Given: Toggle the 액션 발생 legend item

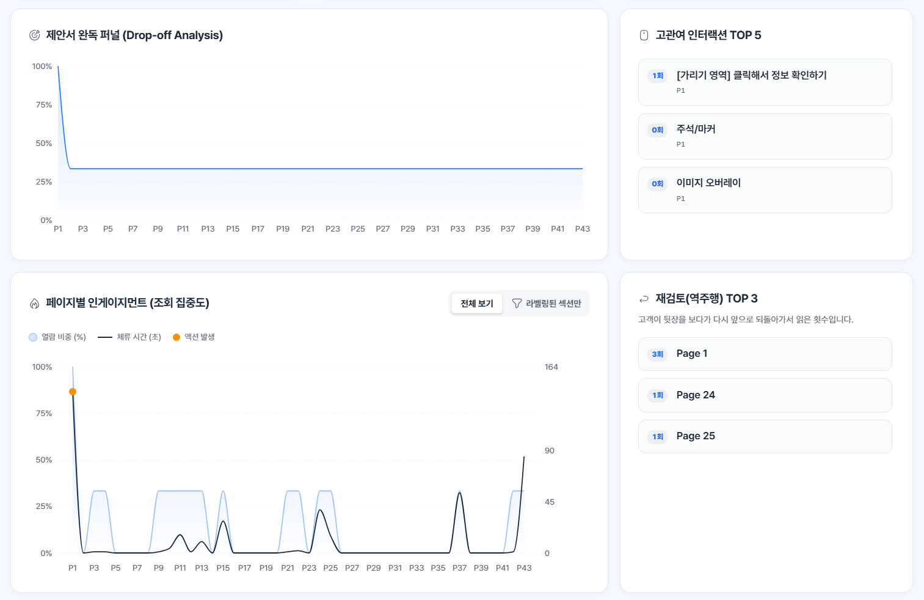Looking at the screenshot, I should click(194, 337).
